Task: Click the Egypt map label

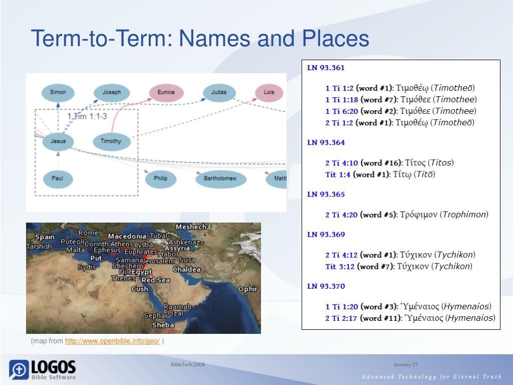Action: pyautogui.click(x=142, y=272)
